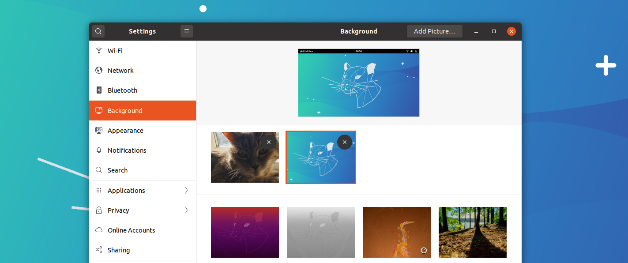
Task: Click the Sharing icon in sidebar
Action: pyautogui.click(x=99, y=250)
